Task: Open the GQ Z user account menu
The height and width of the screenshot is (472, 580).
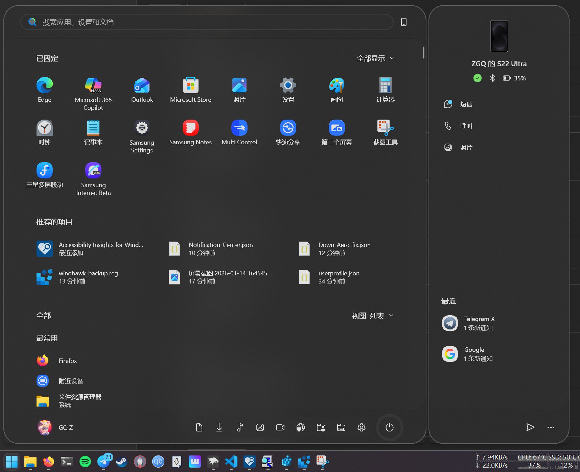Action: [55, 427]
